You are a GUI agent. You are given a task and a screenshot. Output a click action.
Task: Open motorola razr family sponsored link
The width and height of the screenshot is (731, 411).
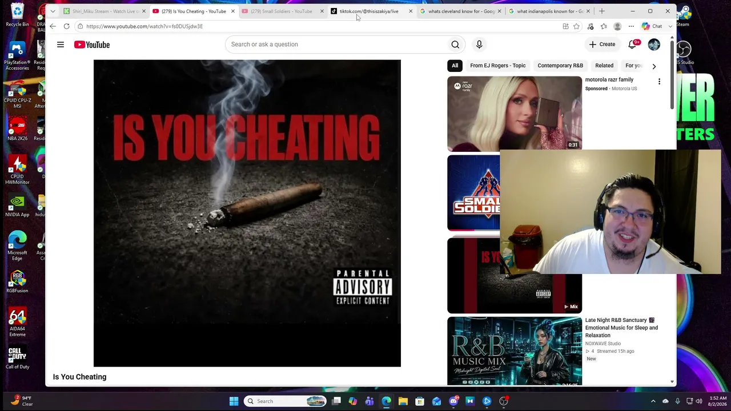pyautogui.click(x=609, y=80)
